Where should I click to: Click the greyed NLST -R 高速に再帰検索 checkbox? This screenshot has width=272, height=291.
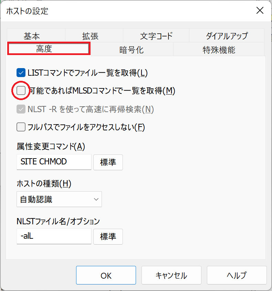pyautogui.click(x=21, y=109)
